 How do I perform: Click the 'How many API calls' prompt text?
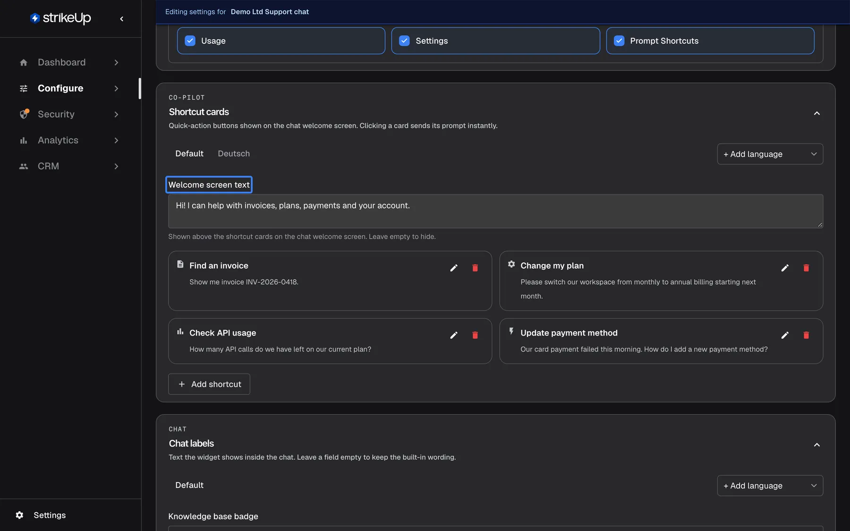pyautogui.click(x=280, y=349)
